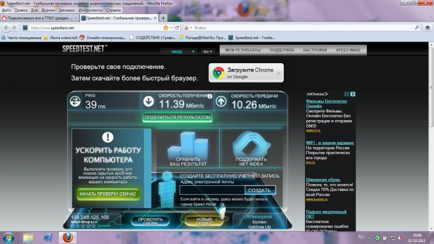The width and height of the screenshot is (434, 244).
Task: Click the Сравнить ваш результат bar chart
Action: (x=188, y=149)
